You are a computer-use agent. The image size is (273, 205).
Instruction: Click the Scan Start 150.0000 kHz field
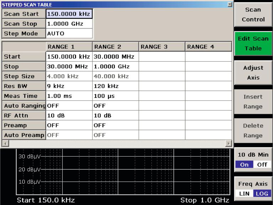(69, 14)
